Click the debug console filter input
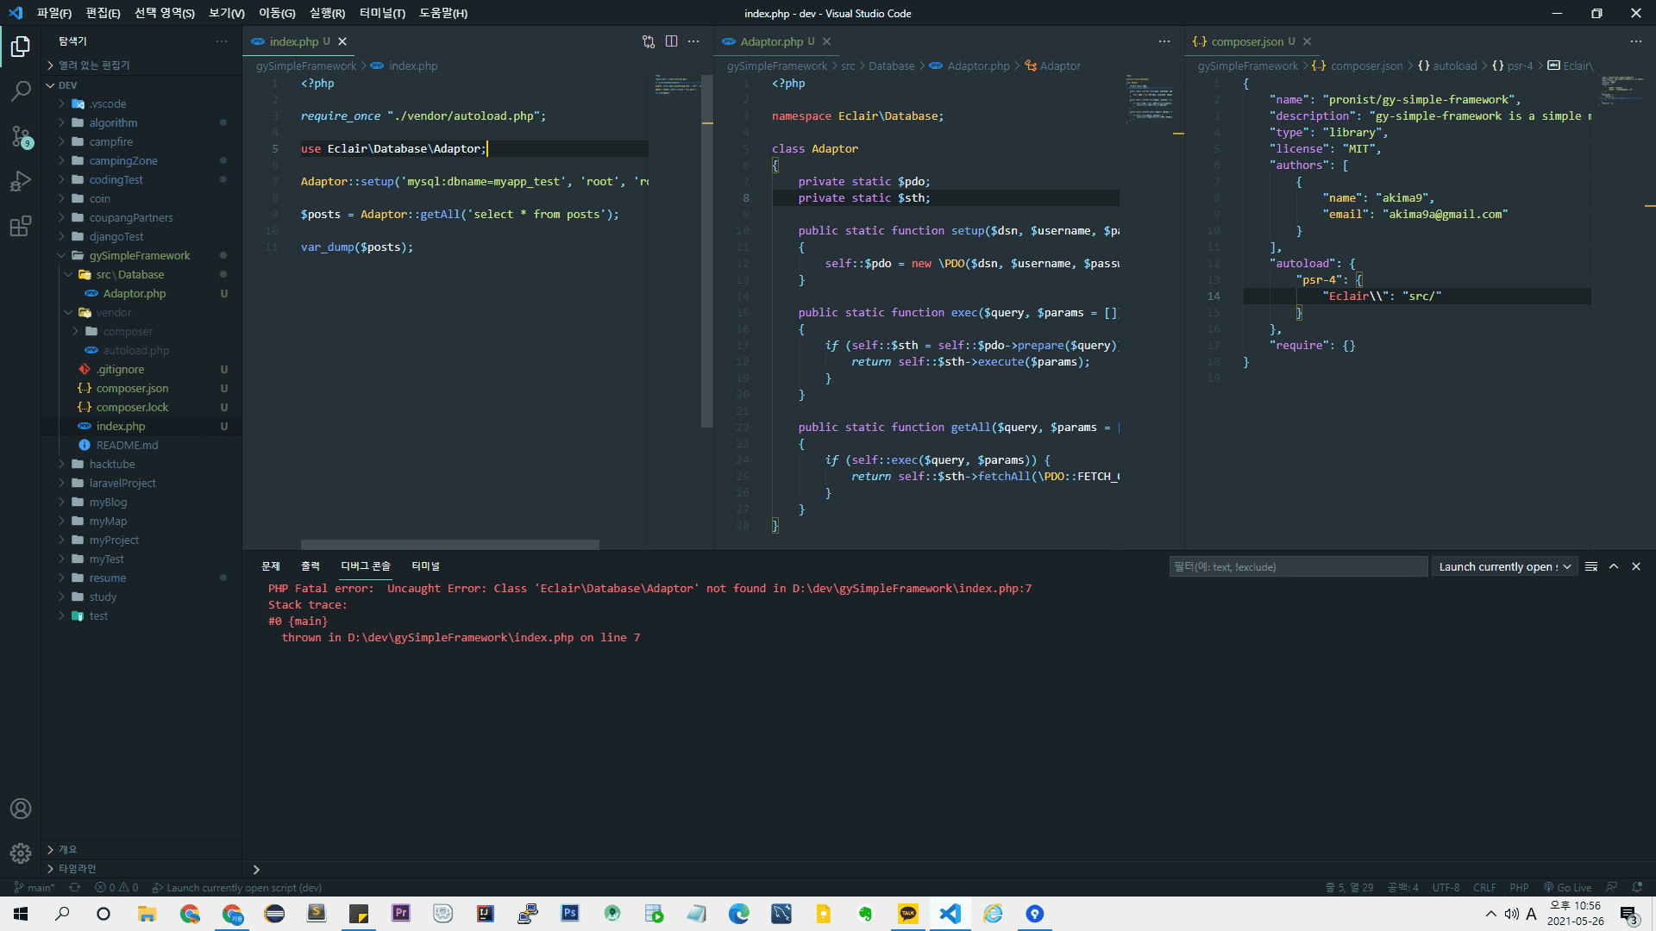The height and width of the screenshot is (931, 1656). tap(1298, 566)
